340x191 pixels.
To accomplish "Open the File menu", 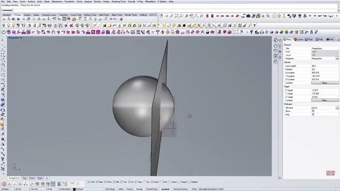I will 3,1.
